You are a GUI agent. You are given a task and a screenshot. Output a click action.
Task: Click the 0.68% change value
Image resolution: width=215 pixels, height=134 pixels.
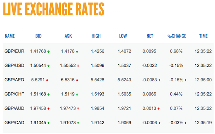click(176, 51)
